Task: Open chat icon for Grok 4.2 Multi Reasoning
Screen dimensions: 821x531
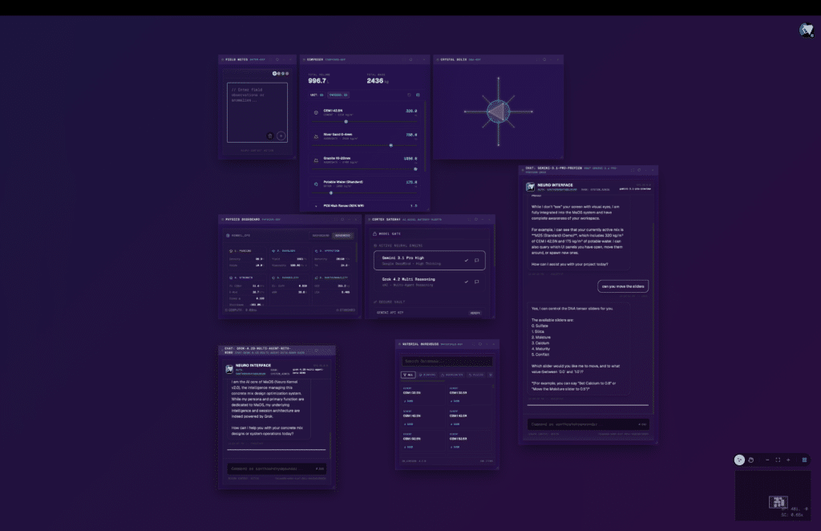Action: [x=476, y=282]
